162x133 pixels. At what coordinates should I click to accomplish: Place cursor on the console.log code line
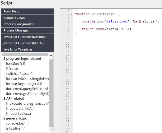coord(121,21)
